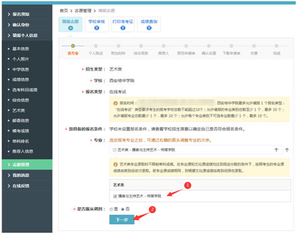The image size is (297, 234).
Task: Click the lock icon under 打印准考证
Action: 123,28
